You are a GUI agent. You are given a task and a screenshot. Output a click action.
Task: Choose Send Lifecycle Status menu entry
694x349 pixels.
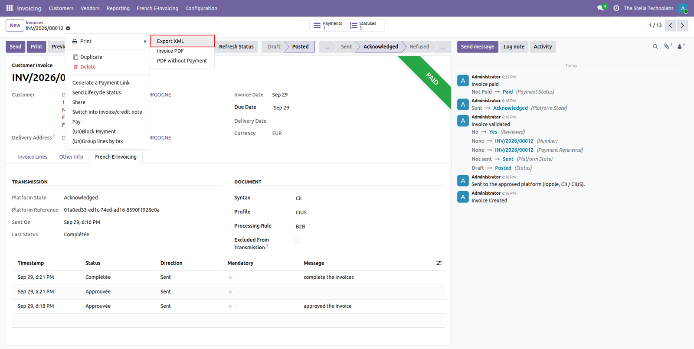tap(107, 92)
